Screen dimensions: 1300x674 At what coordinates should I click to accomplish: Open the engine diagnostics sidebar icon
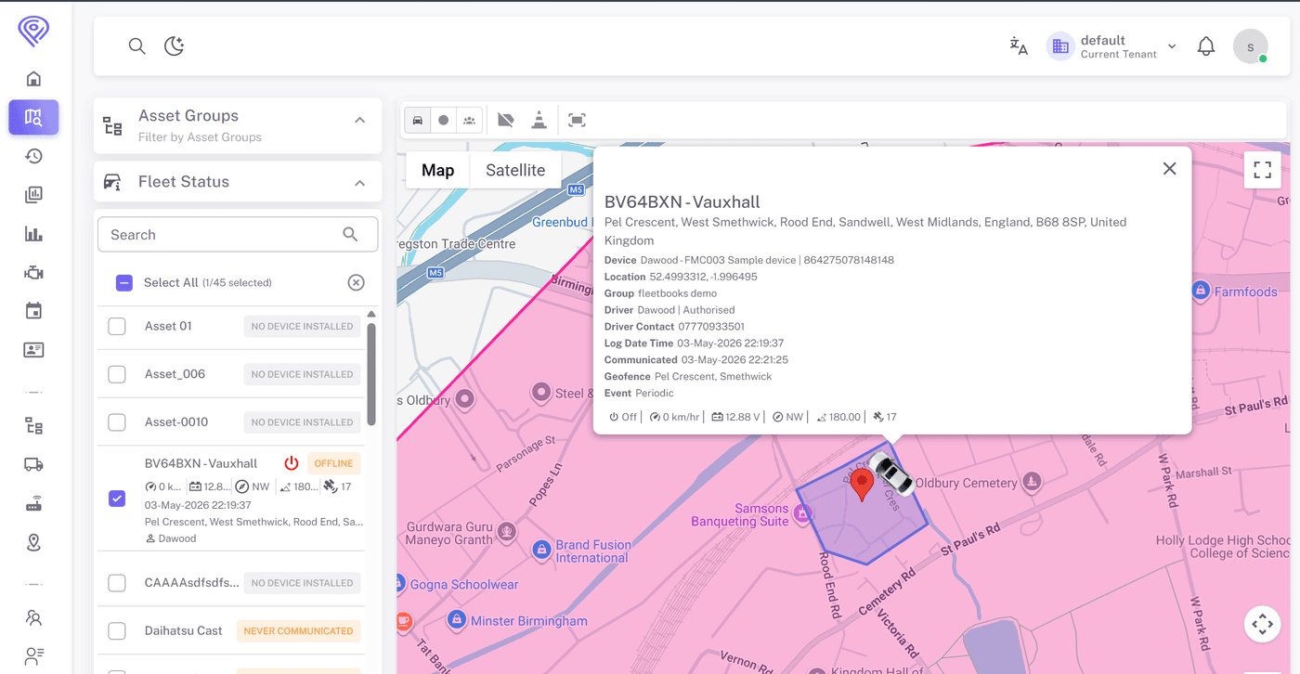tap(34, 272)
